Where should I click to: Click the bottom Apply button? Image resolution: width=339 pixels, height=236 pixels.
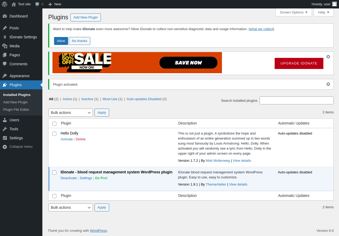tap(102, 207)
